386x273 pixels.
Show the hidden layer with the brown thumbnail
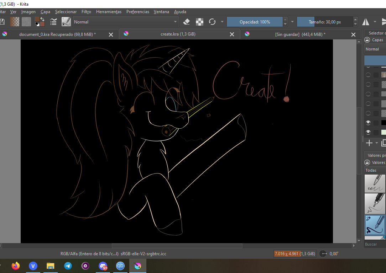click(x=368, y=75)
